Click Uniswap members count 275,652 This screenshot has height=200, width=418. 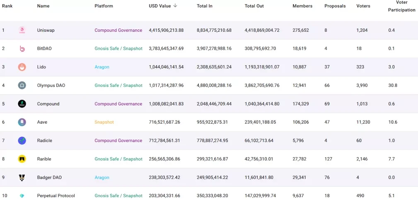(x=301, y=30)
